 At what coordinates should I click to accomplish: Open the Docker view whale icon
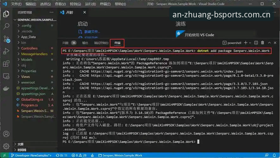pyautogui.click(x=6, y=88)
